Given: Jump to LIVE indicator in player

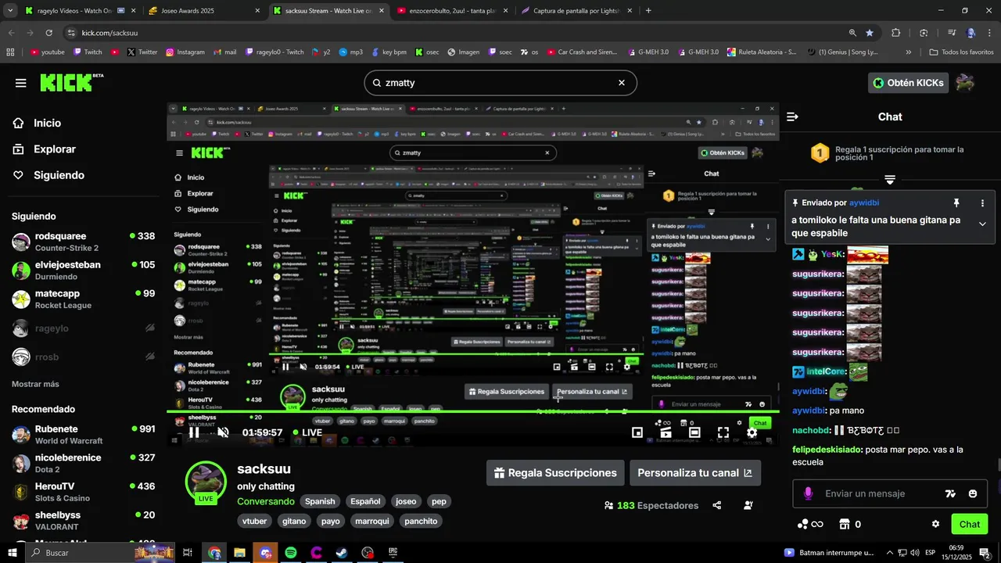Looking at the screenshot, I should [307, 432].
